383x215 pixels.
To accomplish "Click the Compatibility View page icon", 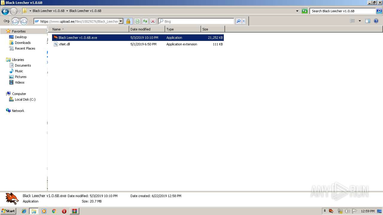I will (137, 21).
